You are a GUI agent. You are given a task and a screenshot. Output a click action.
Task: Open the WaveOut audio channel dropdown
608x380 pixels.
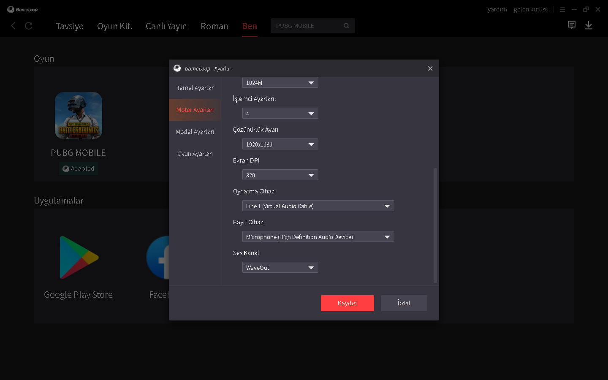point(280,267)
